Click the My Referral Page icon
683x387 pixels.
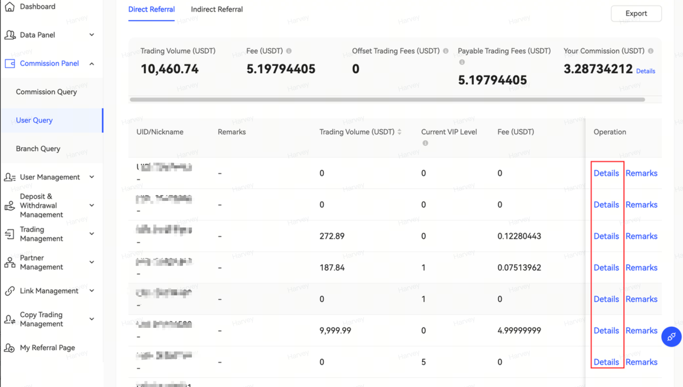(x=10, y=348)
